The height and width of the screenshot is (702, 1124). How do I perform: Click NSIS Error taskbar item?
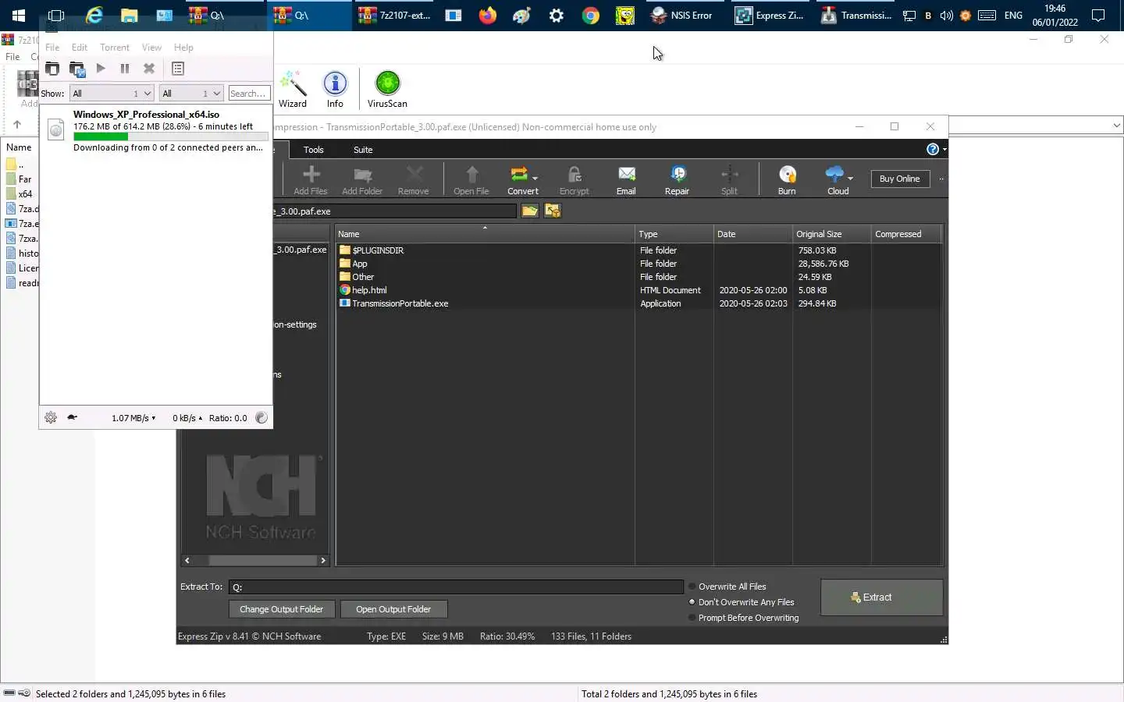[x=681, y=15]
